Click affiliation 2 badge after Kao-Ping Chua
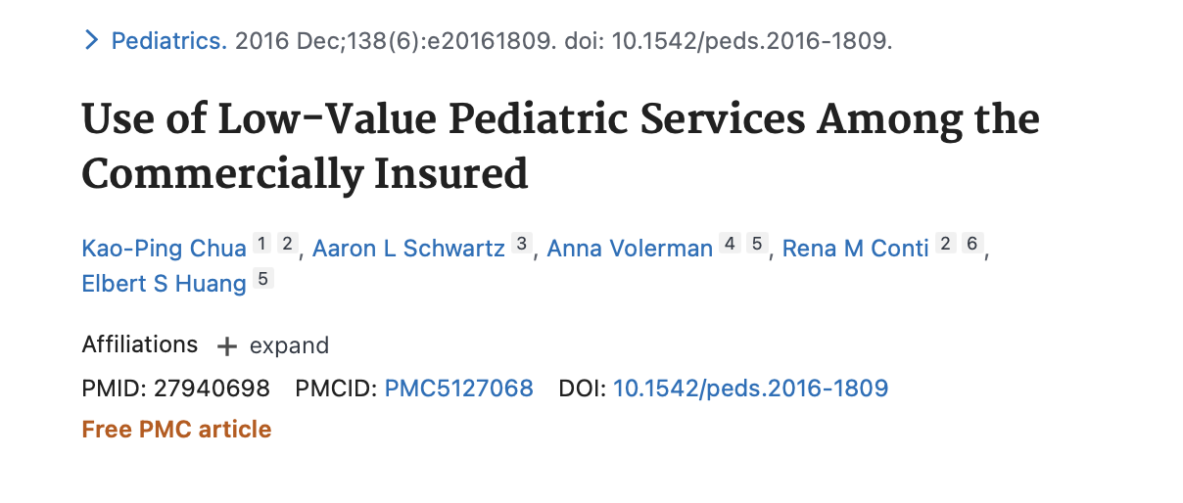Screen dimensions: 1183x503 (286, 244)
